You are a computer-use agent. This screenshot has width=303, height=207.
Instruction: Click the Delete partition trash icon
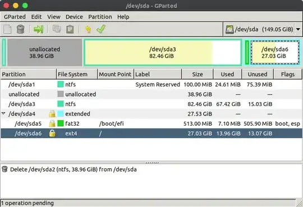21,29
